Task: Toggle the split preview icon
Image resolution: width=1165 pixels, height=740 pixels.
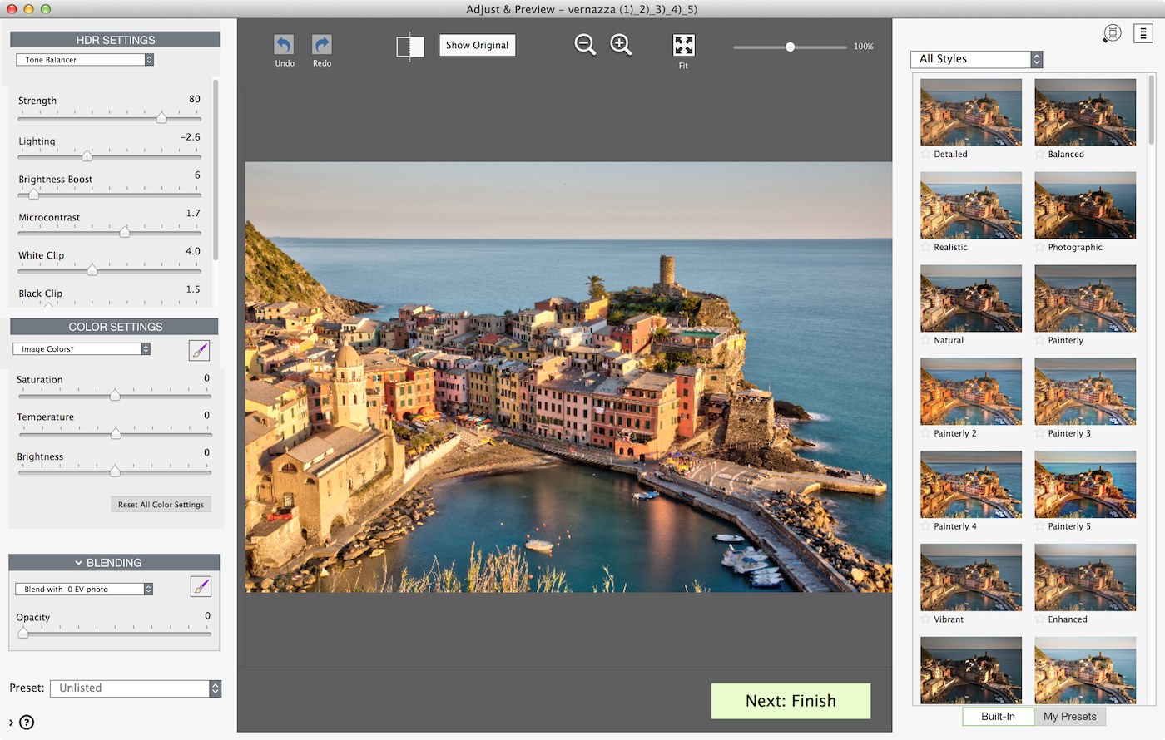Action: pos(409,47)
